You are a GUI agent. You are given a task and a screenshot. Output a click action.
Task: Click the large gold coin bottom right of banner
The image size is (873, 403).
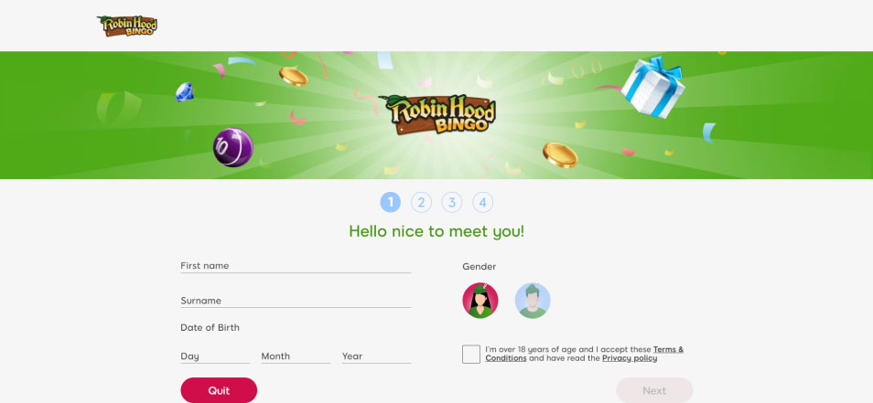pyautogui.click(x=560, y=155)
